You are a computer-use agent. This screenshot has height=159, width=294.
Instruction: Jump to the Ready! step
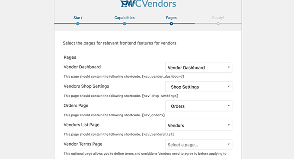218,18
